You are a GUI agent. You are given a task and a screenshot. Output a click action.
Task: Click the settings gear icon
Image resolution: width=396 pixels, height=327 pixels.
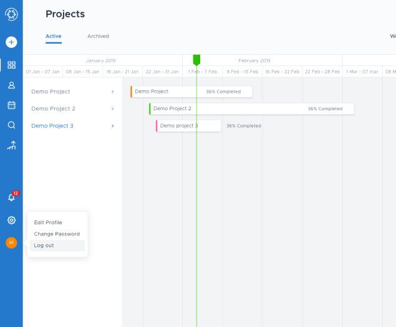pyautogui.click(x=11, y=220)
